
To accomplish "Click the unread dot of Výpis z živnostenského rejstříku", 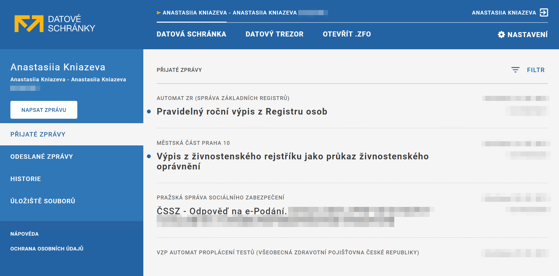I will coord(149,156).
